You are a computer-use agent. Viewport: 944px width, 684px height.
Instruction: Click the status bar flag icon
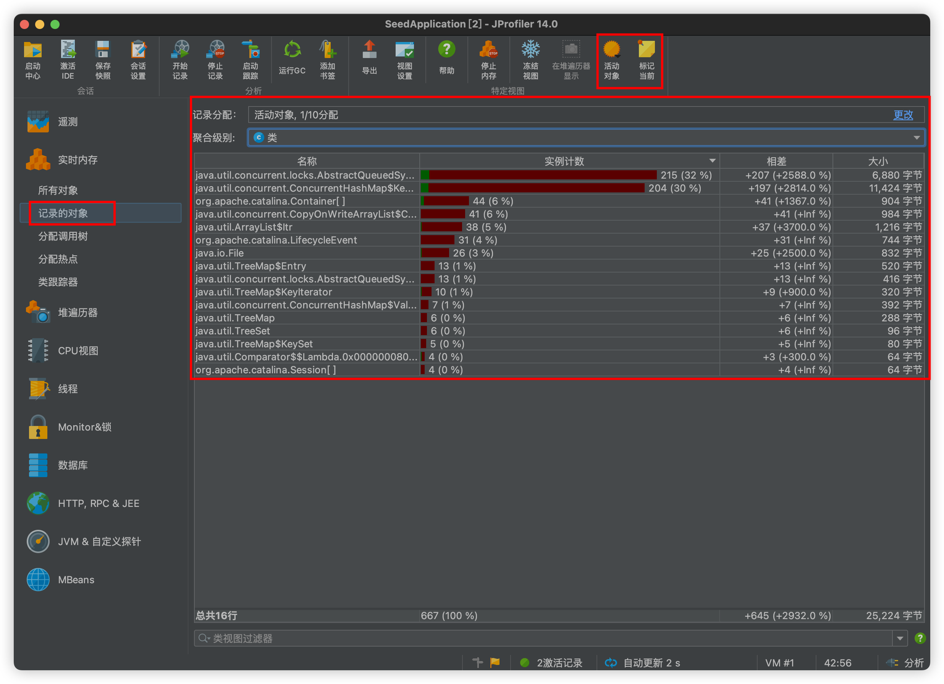tap(495, 662)
